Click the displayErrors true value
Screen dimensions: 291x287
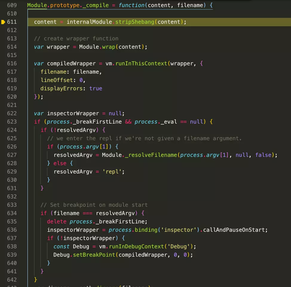pos(96,88)
